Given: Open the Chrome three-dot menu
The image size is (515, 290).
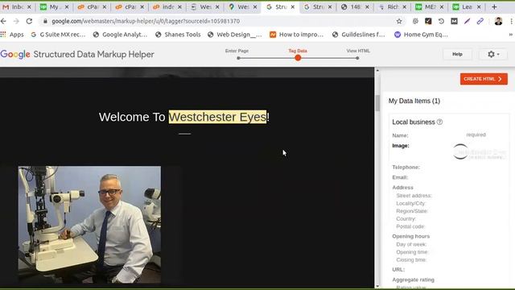Looking at the screenshot, I should (511, 21).
